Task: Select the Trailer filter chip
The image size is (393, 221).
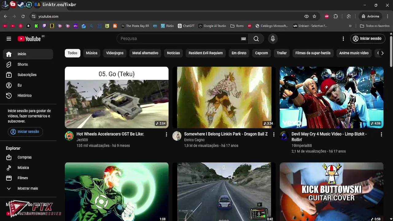Action: coord(282,53)
